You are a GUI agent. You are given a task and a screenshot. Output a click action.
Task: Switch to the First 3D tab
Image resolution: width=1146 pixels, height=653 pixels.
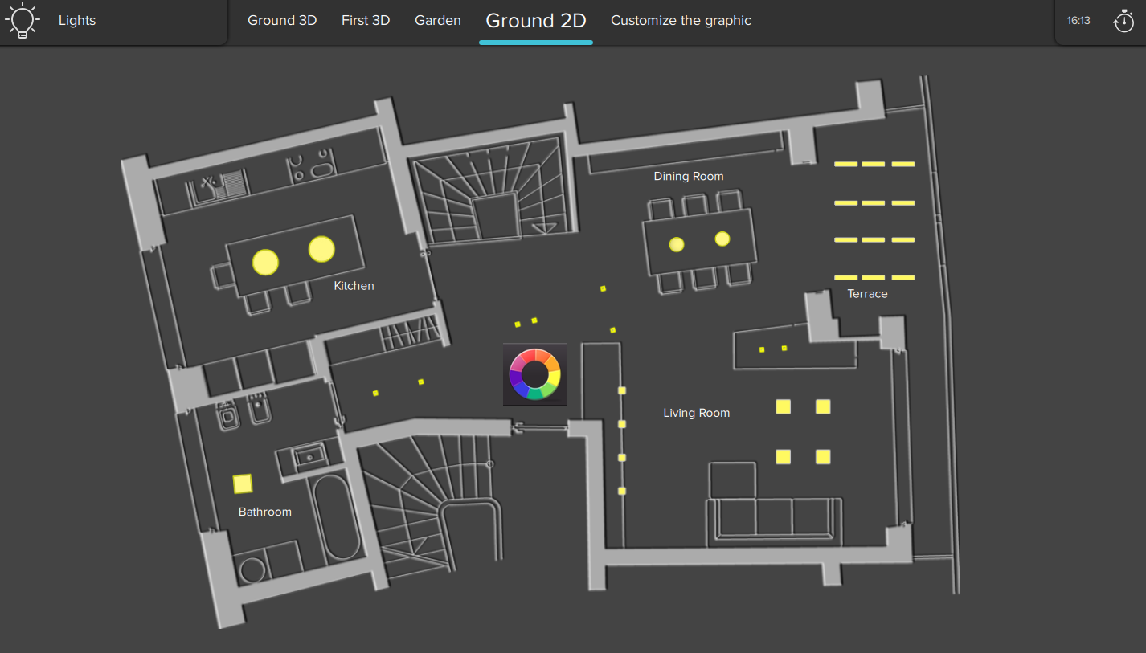tap(366, 21)
